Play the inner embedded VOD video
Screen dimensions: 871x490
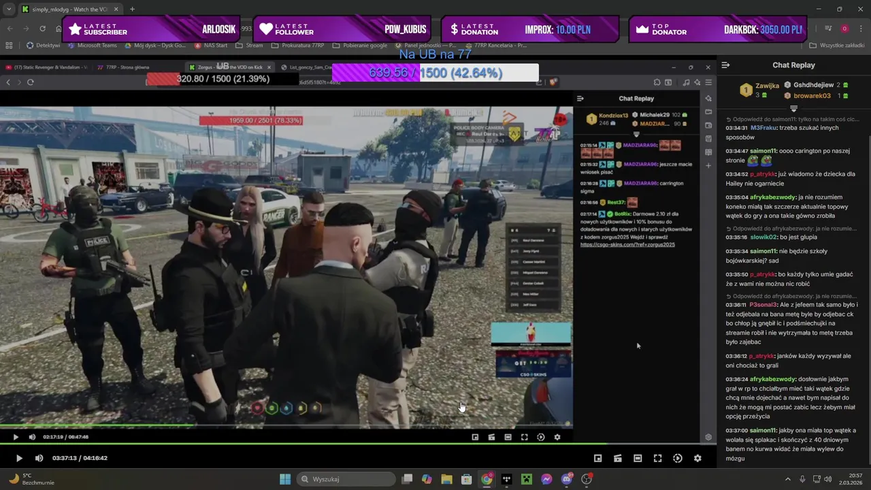pyautogui.click(x=16, y=437)
